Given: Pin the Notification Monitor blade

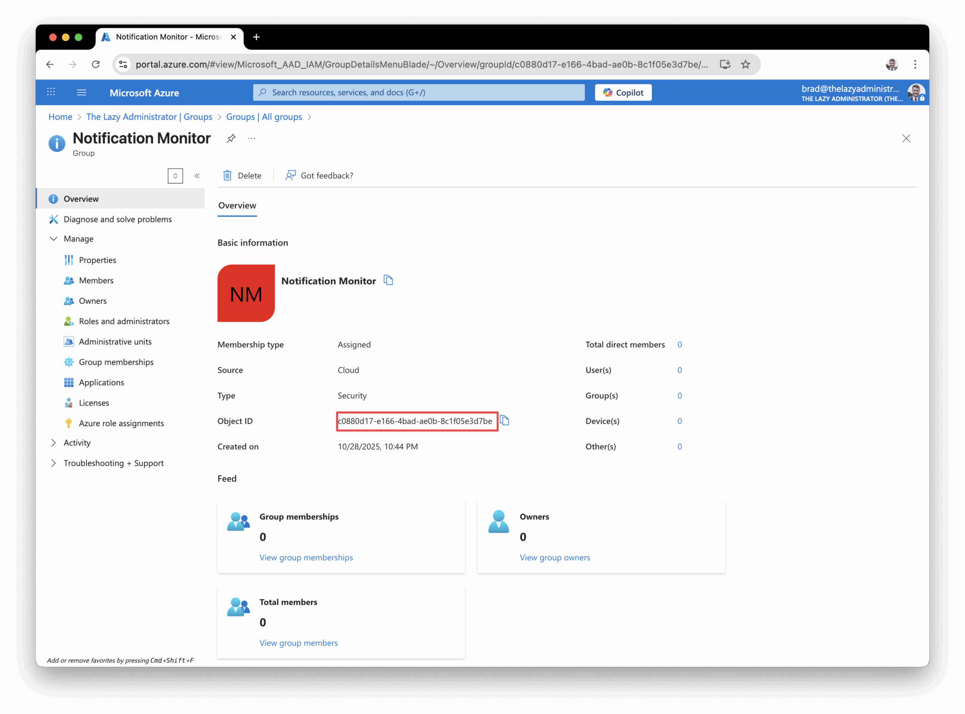Looking at the screenshot, I should tap(231, 138).
